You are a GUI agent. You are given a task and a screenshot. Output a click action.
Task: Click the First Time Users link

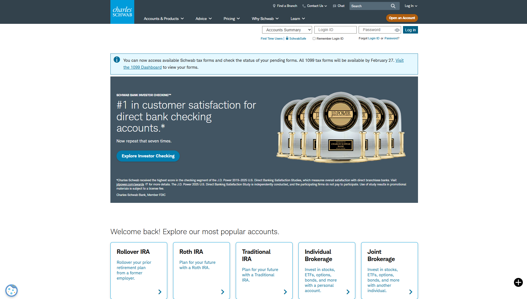[x=272, y=39]
